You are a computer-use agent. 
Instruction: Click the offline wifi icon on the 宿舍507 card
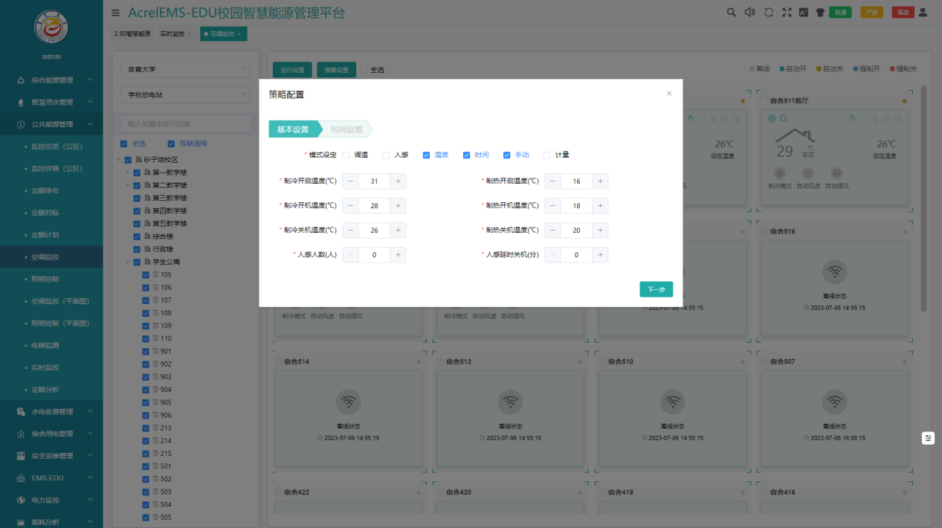point(835,402)
